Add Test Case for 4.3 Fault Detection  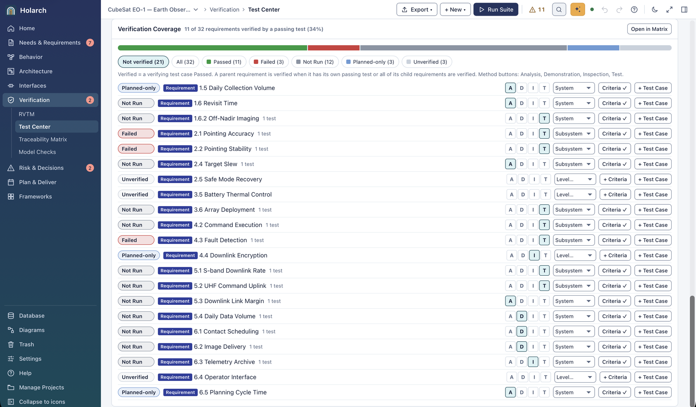pos(652,240)
